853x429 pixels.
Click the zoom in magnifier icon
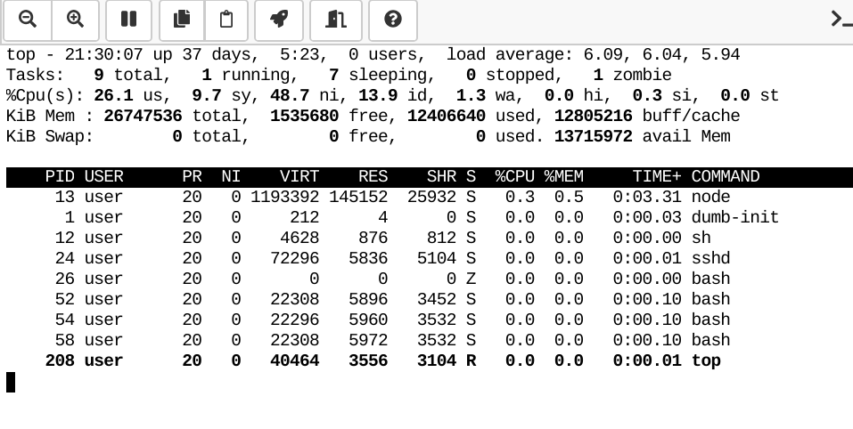point(76,19)
